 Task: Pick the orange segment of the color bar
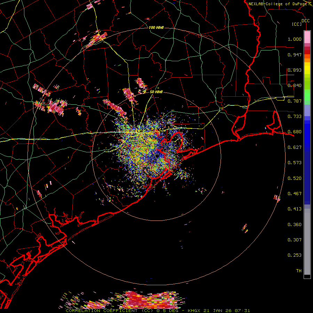[x=307, y=60]
